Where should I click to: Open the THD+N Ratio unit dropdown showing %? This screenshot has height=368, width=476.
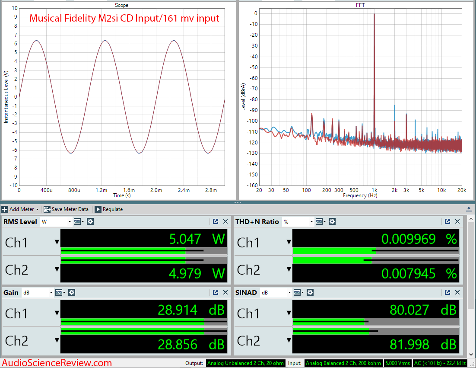pyautogui.click(x=298, y=221)
